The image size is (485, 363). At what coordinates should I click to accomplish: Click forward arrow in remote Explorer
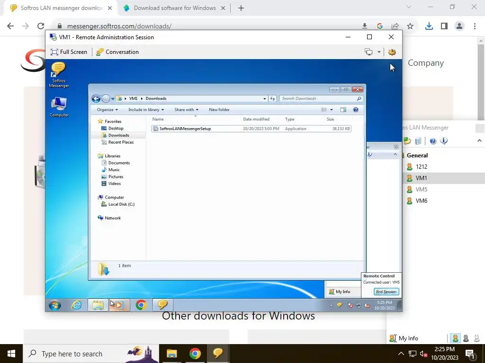click(106, 98)
